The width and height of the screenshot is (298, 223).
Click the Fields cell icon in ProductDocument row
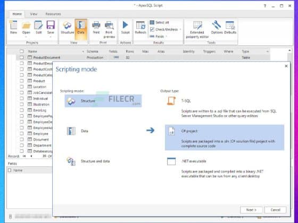(x=116, y=57)
